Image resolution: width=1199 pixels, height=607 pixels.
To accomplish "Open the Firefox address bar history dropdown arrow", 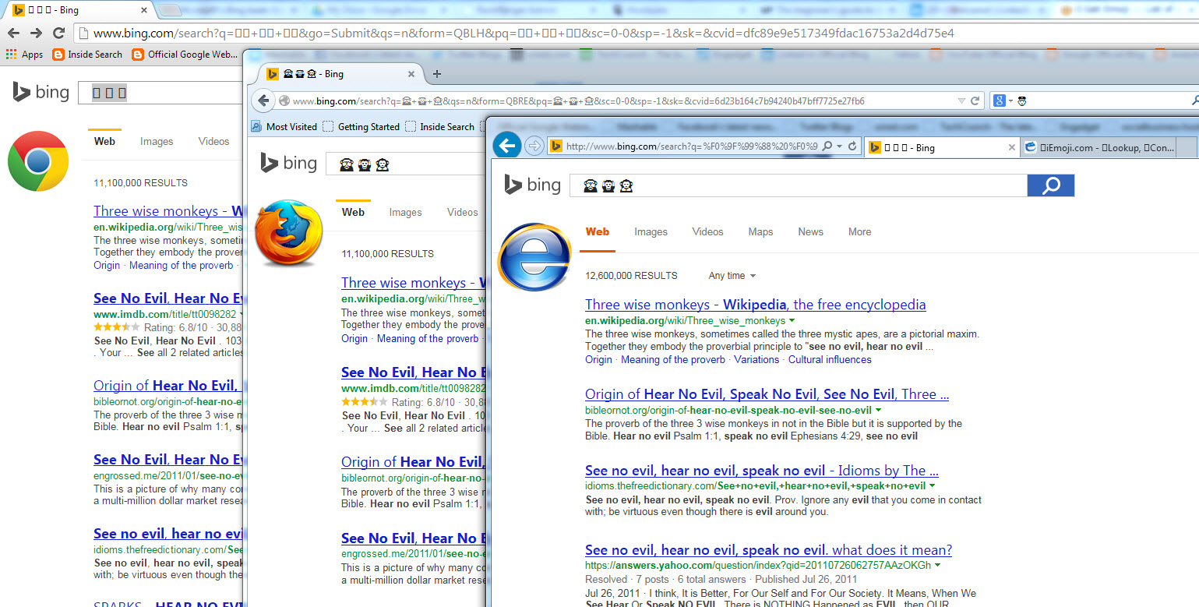I will [x=962, y=101].
